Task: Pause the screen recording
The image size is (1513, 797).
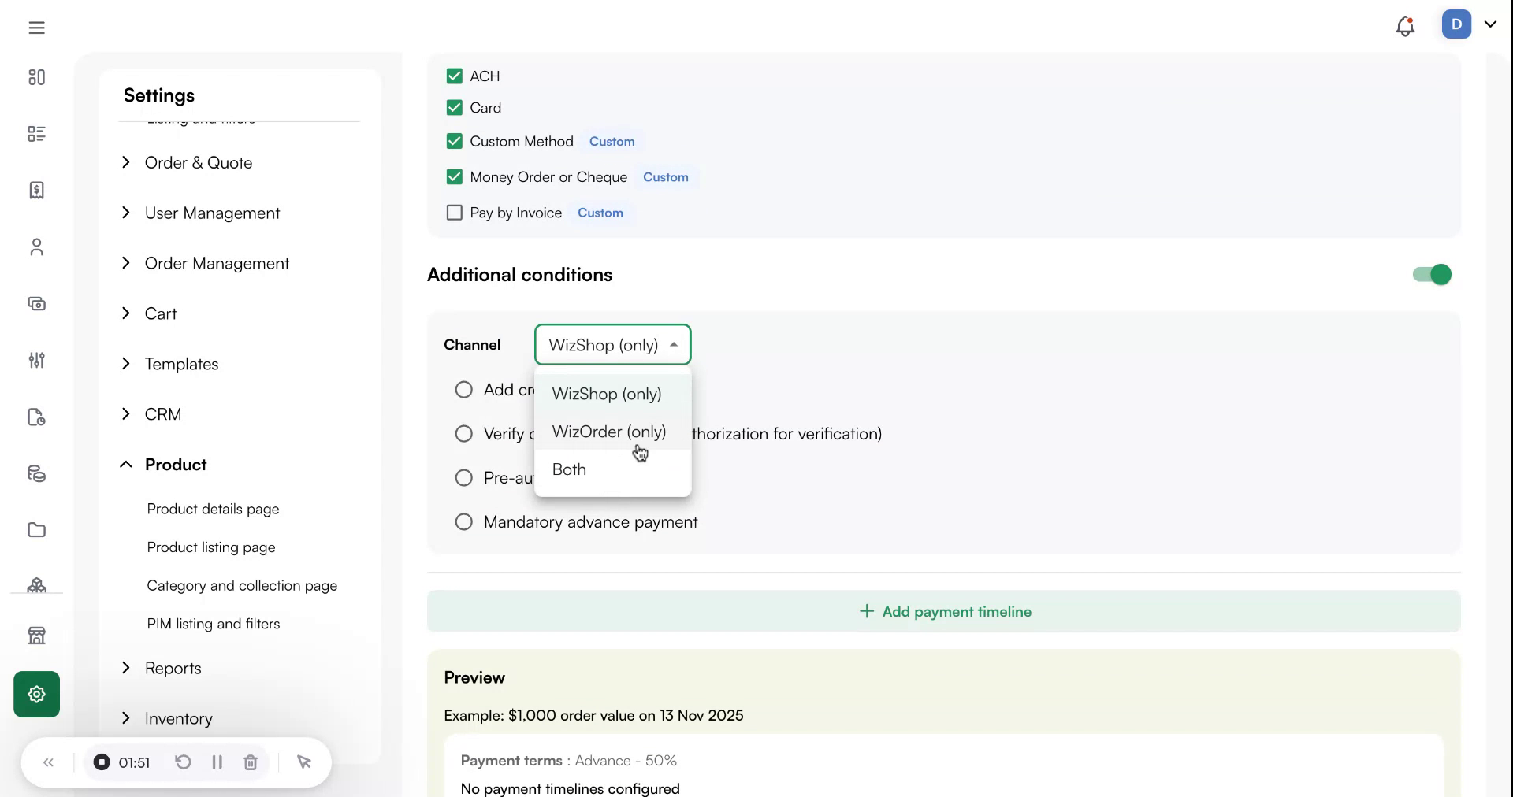Action: tap(217, 762)
